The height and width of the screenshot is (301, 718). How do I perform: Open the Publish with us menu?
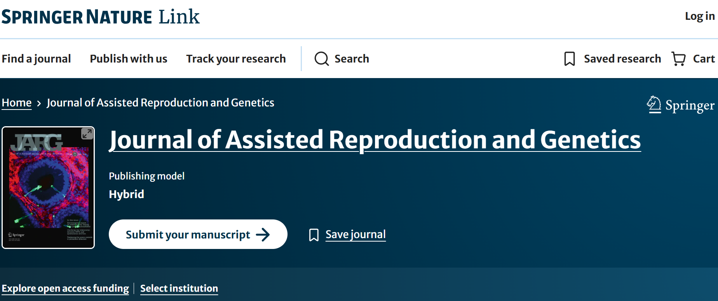[x=129, y=59]
